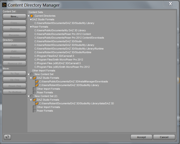Select the Poser Pro 2012 Content/Downloads path
Viewport: 180px width, 144px height.
tap(69, 38)
